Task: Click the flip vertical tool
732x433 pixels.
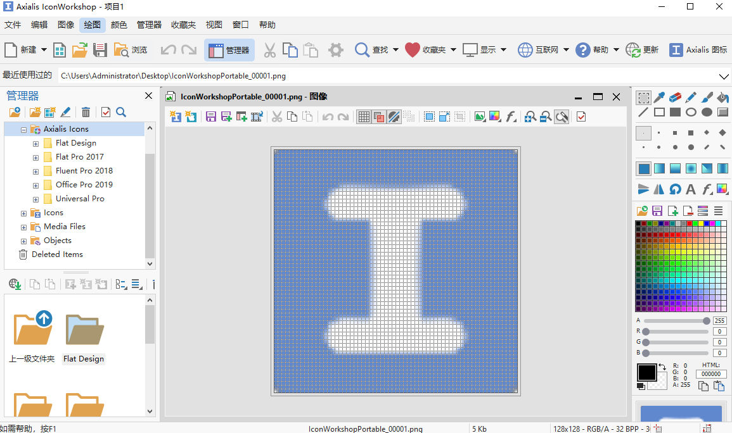Action: click(643, 189)
